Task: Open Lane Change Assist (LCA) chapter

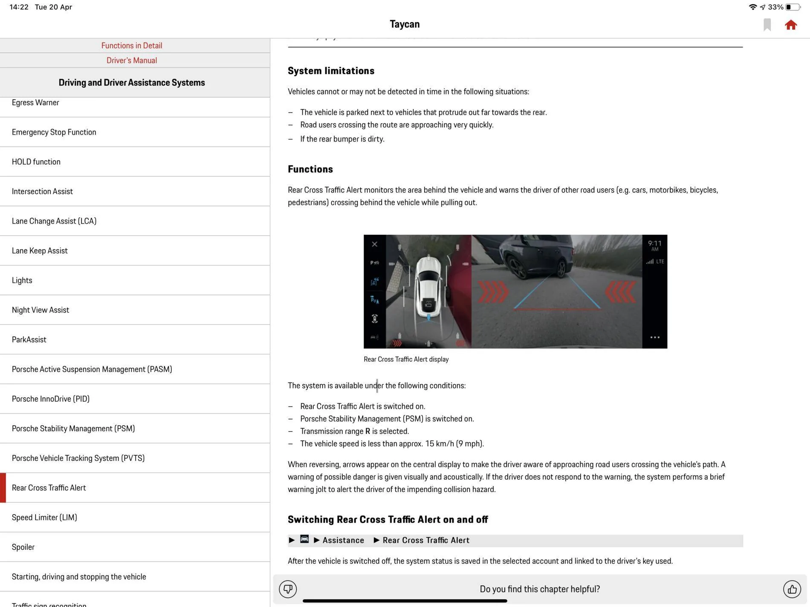Action: (x=135, y=221)
